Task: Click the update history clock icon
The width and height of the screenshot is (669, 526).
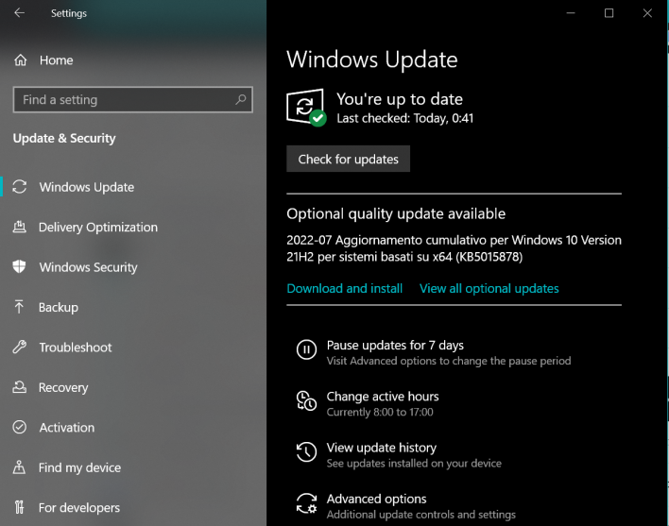Action: coord(306,451)
